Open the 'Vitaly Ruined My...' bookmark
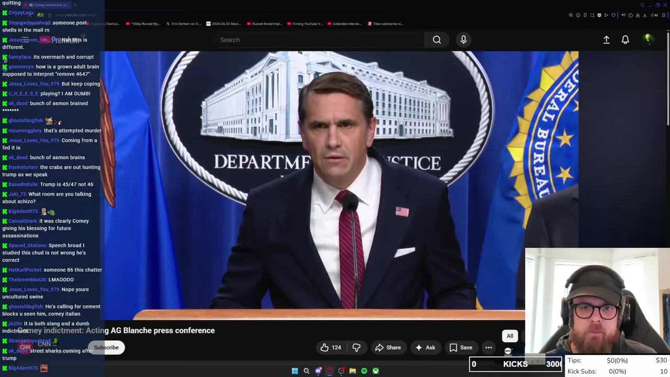 pos(142,24)
